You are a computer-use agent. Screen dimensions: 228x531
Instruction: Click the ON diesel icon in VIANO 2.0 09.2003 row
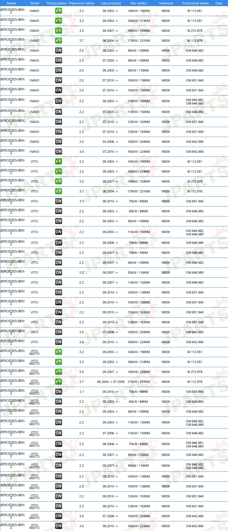(x=59, y=51)
